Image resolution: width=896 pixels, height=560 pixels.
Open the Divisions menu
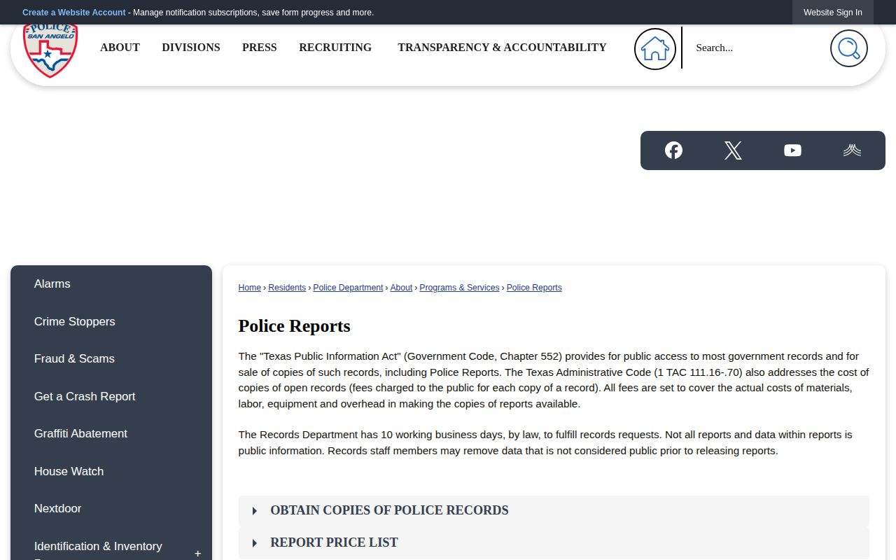tap(191, 48)
